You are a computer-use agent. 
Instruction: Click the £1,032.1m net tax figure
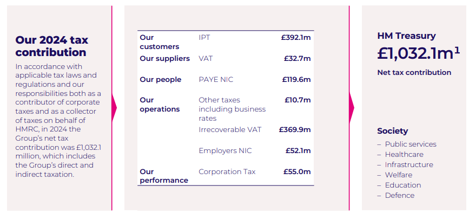[x=419, y=54]
